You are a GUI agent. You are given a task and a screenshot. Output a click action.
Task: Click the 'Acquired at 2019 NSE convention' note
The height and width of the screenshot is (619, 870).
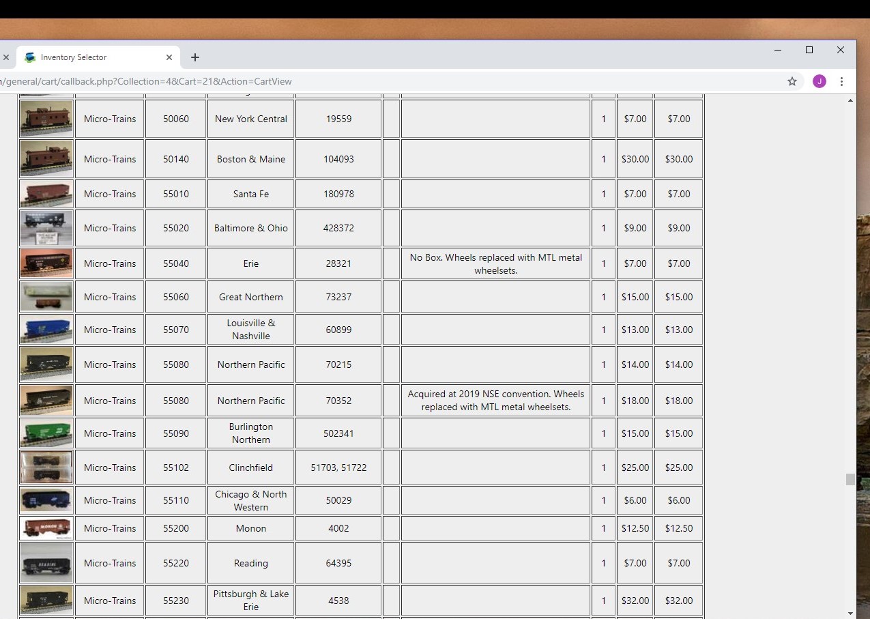point(496,401)
